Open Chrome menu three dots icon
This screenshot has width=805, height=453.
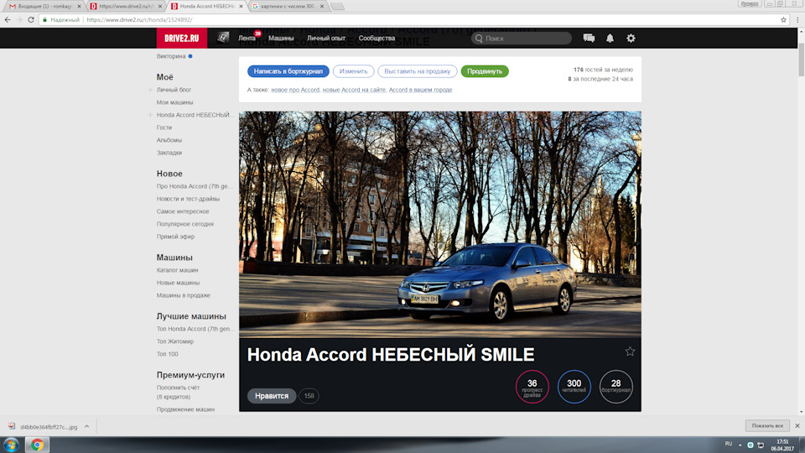(x=797, y=19)
